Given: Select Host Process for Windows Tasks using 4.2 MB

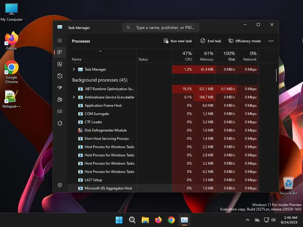Looking at the screenshot, I should click(x=163, y=172).
